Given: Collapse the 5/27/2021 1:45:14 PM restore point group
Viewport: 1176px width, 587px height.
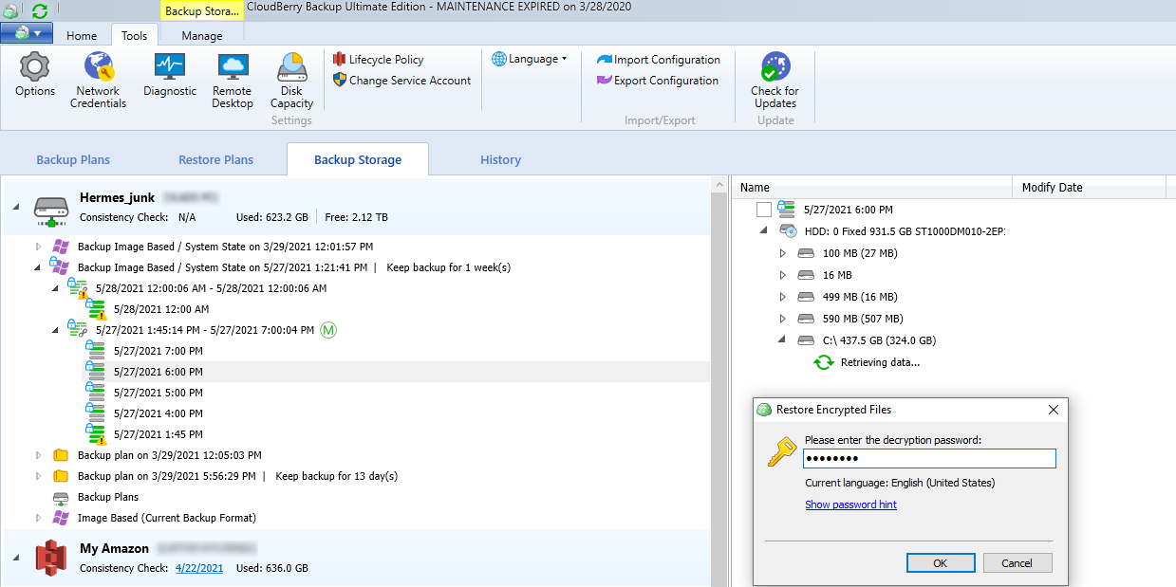Looking at the screenshot, I should 55,330.
